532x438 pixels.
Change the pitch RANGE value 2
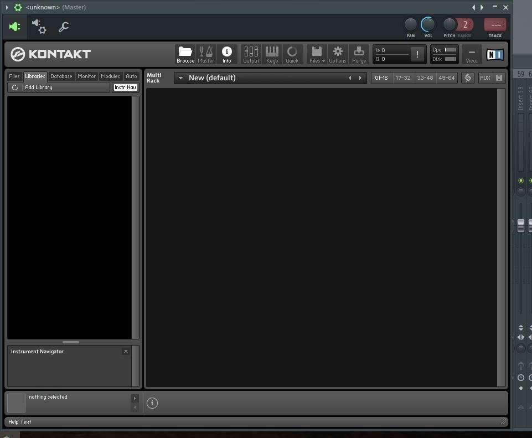(465, 24)
